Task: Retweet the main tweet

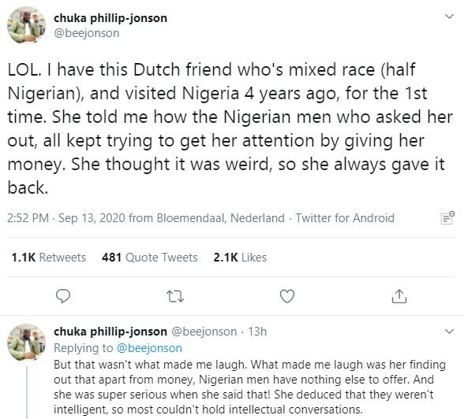Action: [x=175, y=296]
